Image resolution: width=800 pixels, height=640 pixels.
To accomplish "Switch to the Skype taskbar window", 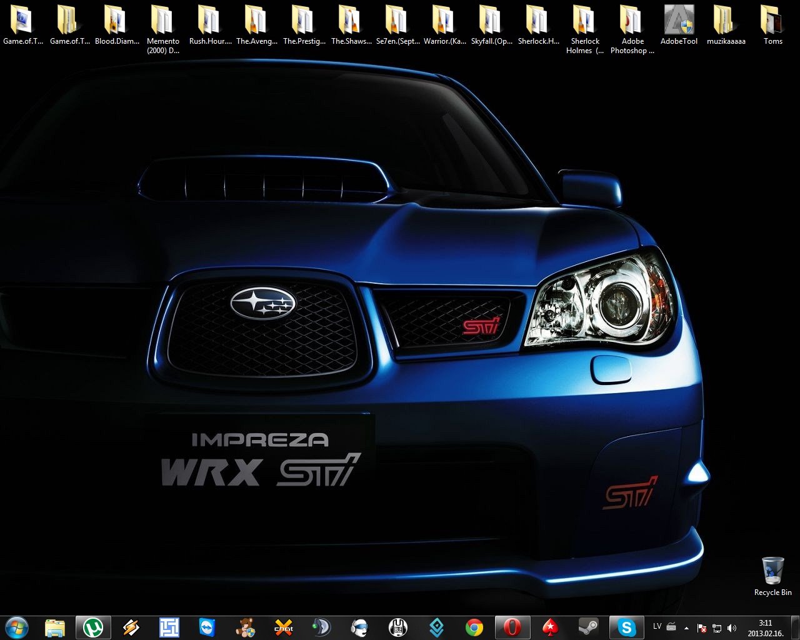I will pos(626,627).
